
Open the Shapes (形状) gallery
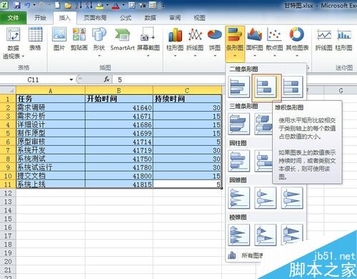[99, 41]
